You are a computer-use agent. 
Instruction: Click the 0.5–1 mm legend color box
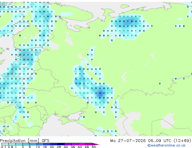click(x=12, y=144)
